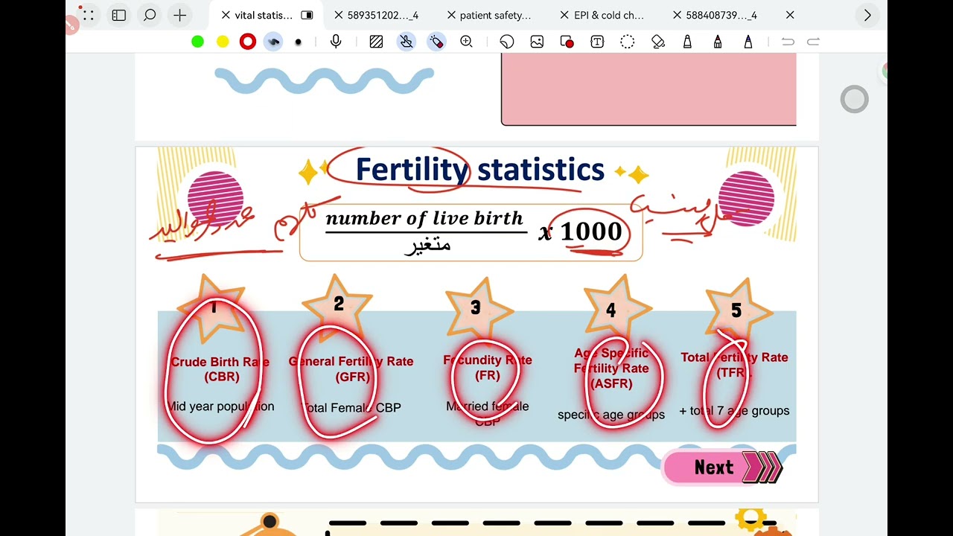Choose the pen stroke style icon

point(273,42)
